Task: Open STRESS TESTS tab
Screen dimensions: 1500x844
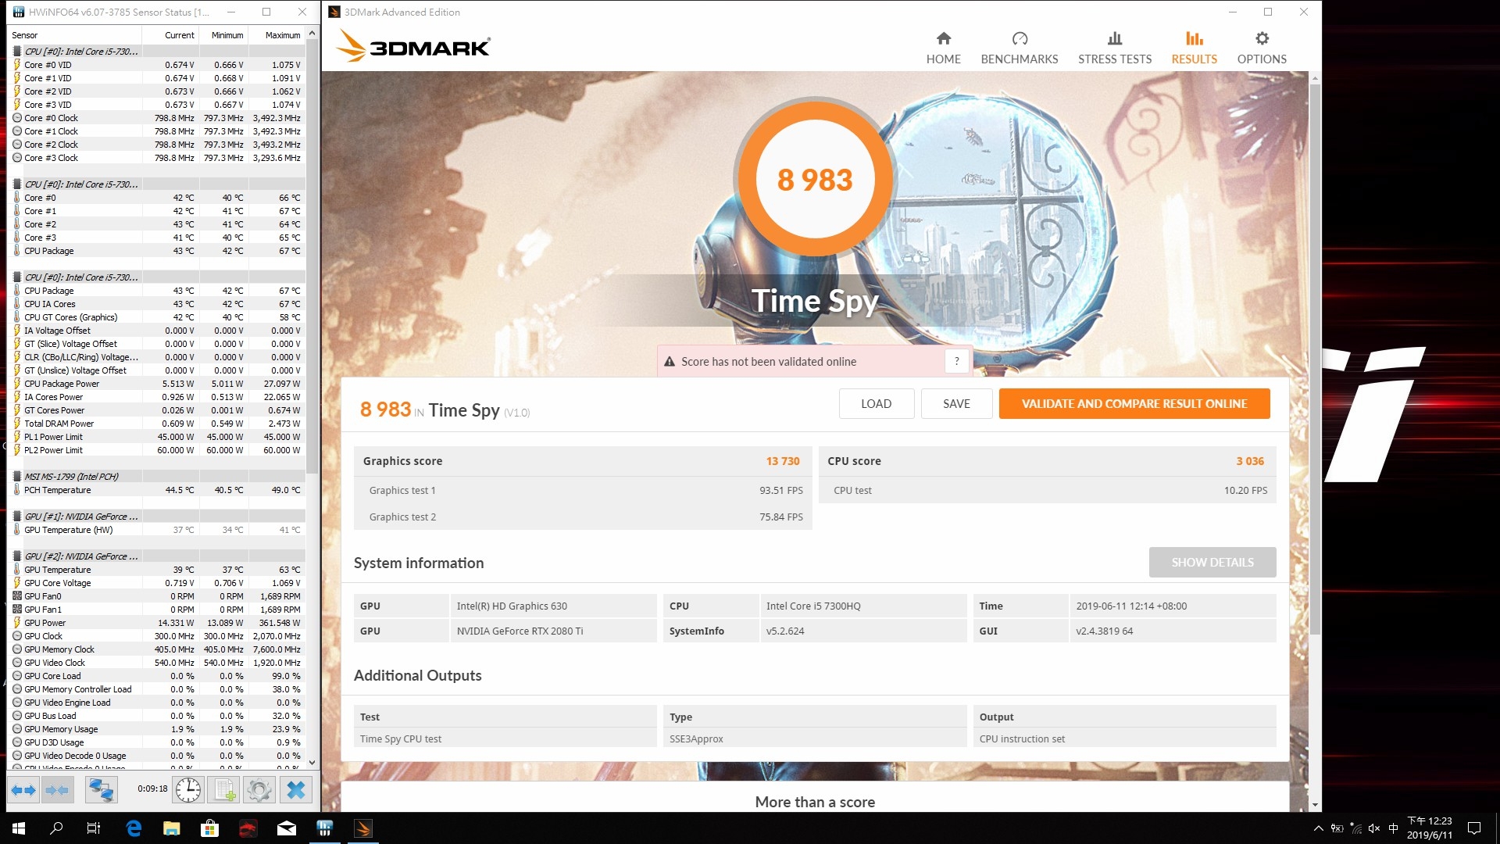Action: 1114,48
